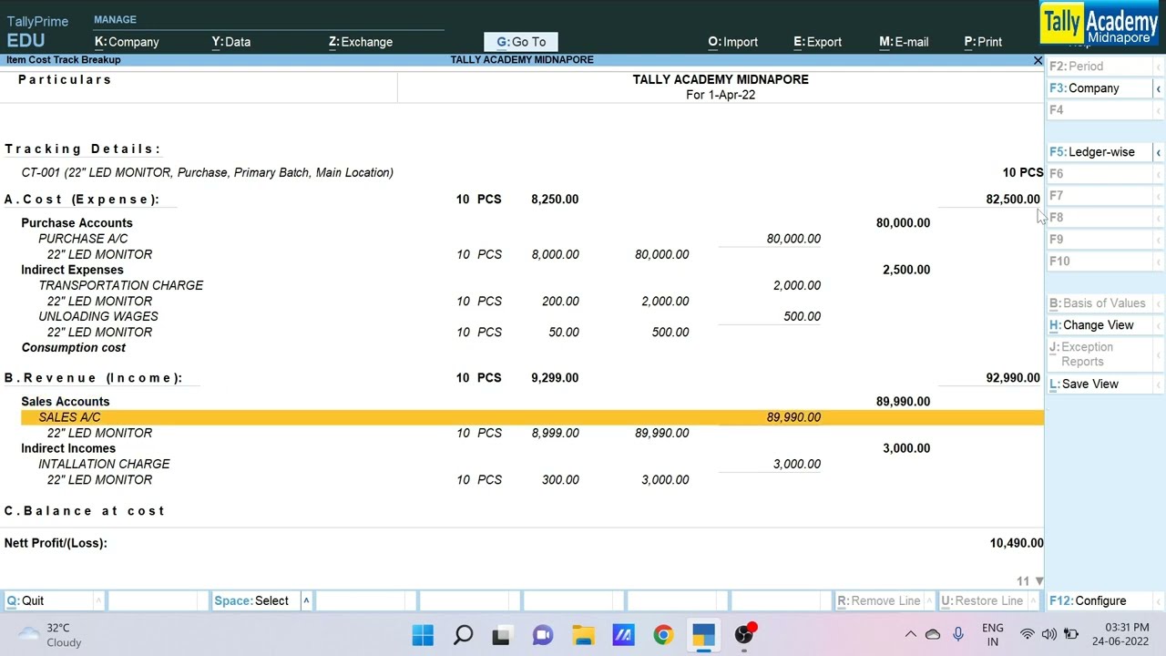Launch Teams Chat from taskbar

(543, 635)
